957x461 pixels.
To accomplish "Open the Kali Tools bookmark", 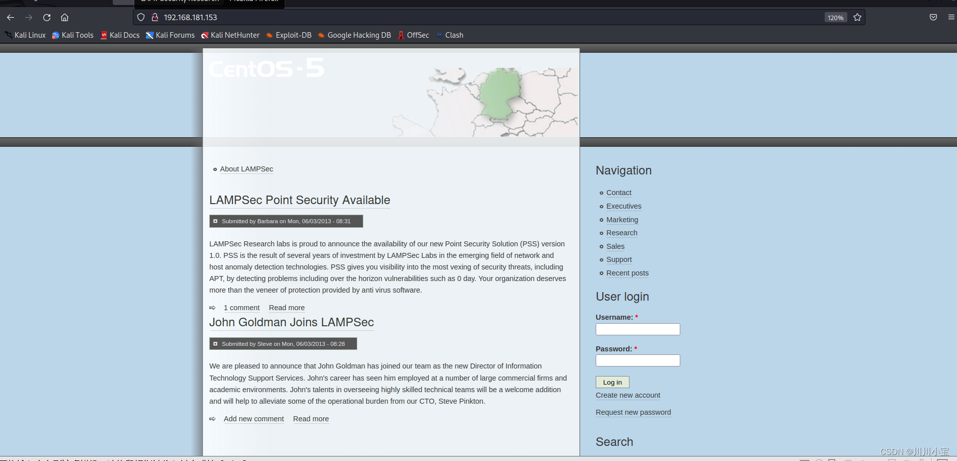I will pos(73,35).
